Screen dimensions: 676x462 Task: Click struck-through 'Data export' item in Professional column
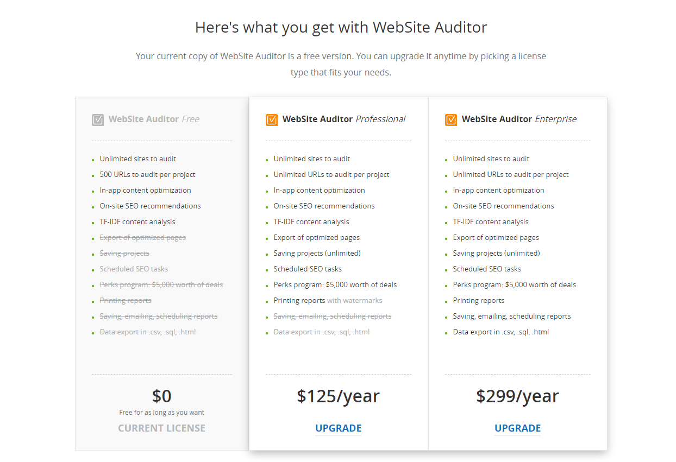click(x=322, y=332)
